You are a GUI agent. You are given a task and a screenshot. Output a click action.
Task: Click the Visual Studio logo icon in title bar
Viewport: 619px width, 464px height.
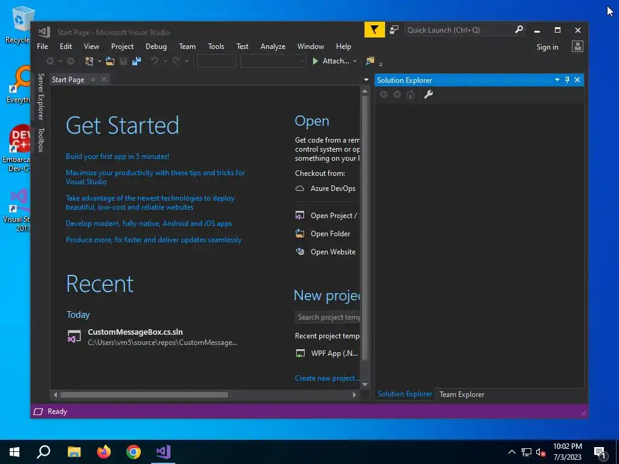pos(44,31)
